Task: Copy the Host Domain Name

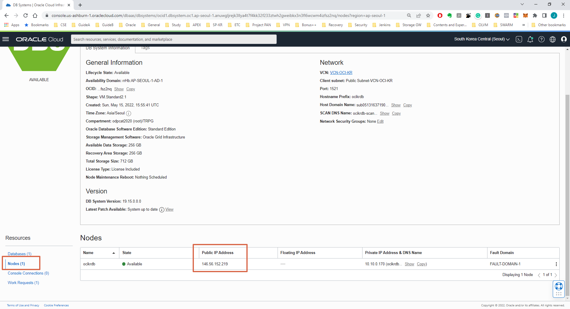Action: [x=407, y=105]
